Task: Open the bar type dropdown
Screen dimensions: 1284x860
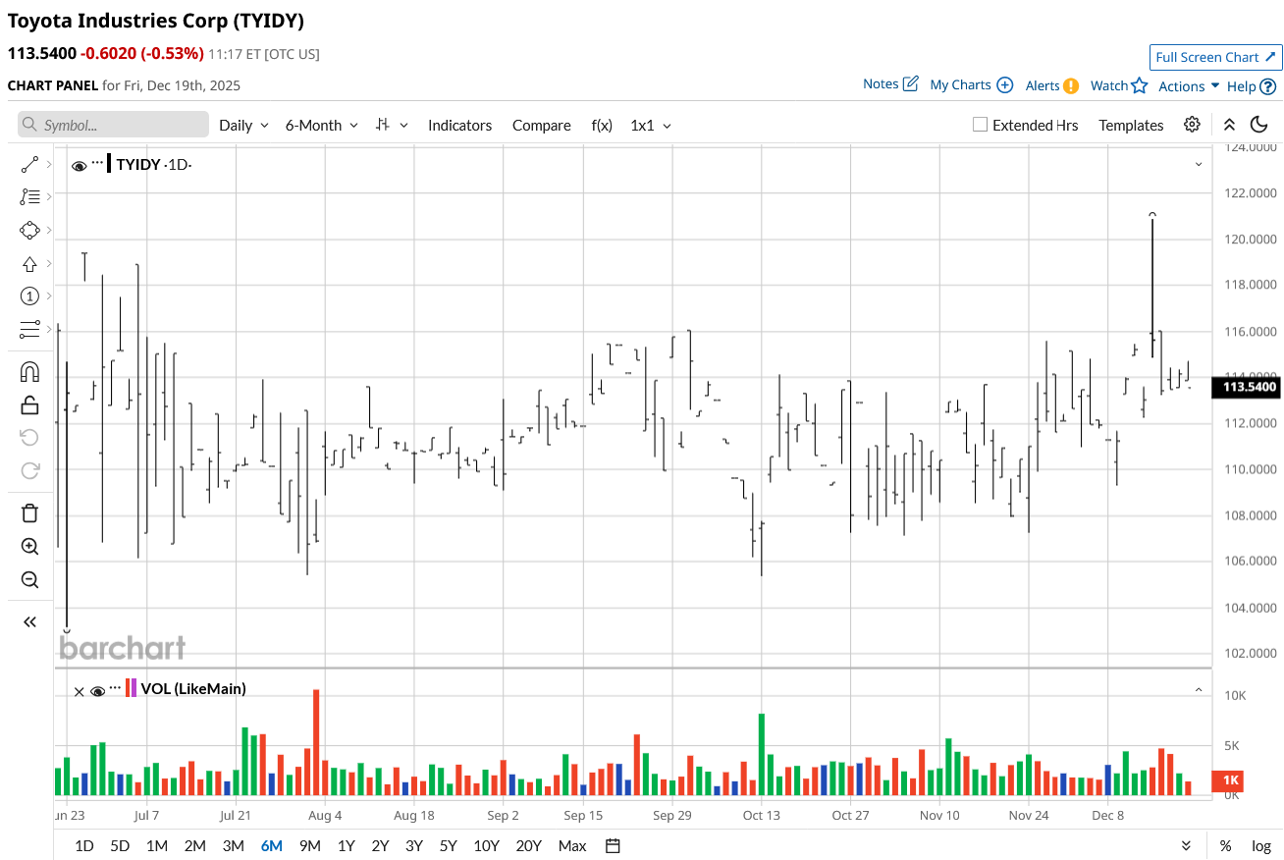Action: (x=393, y=126)
